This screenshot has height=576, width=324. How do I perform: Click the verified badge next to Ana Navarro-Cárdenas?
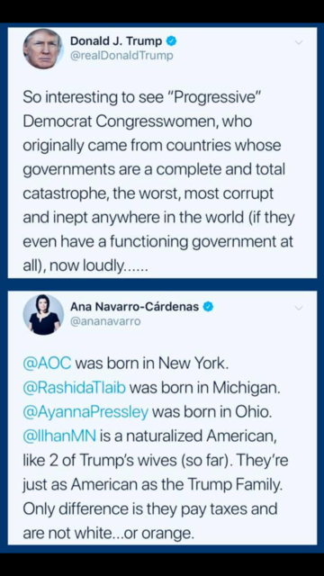pyautogui.click(x=208, y=306)
